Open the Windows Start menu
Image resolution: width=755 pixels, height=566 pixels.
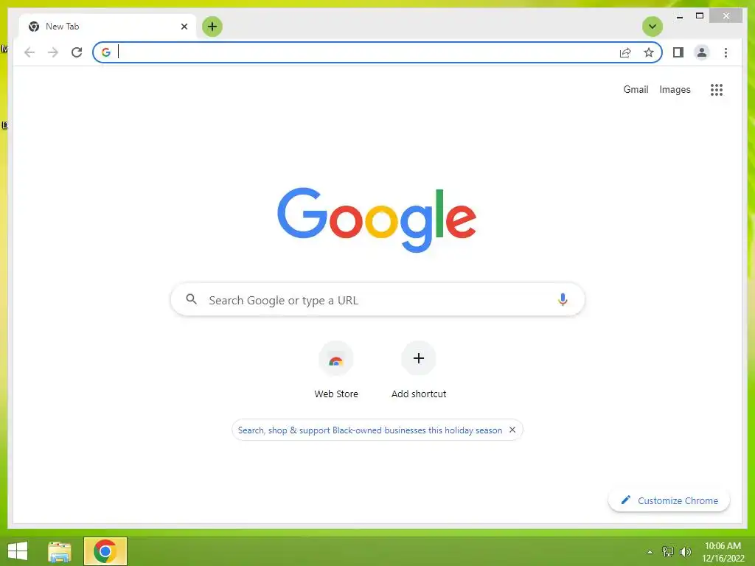pyautogui.click(x=18, y=551)
